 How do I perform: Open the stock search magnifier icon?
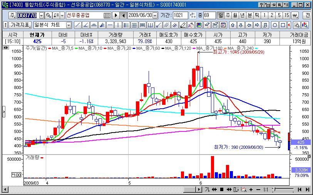(48, 15)
